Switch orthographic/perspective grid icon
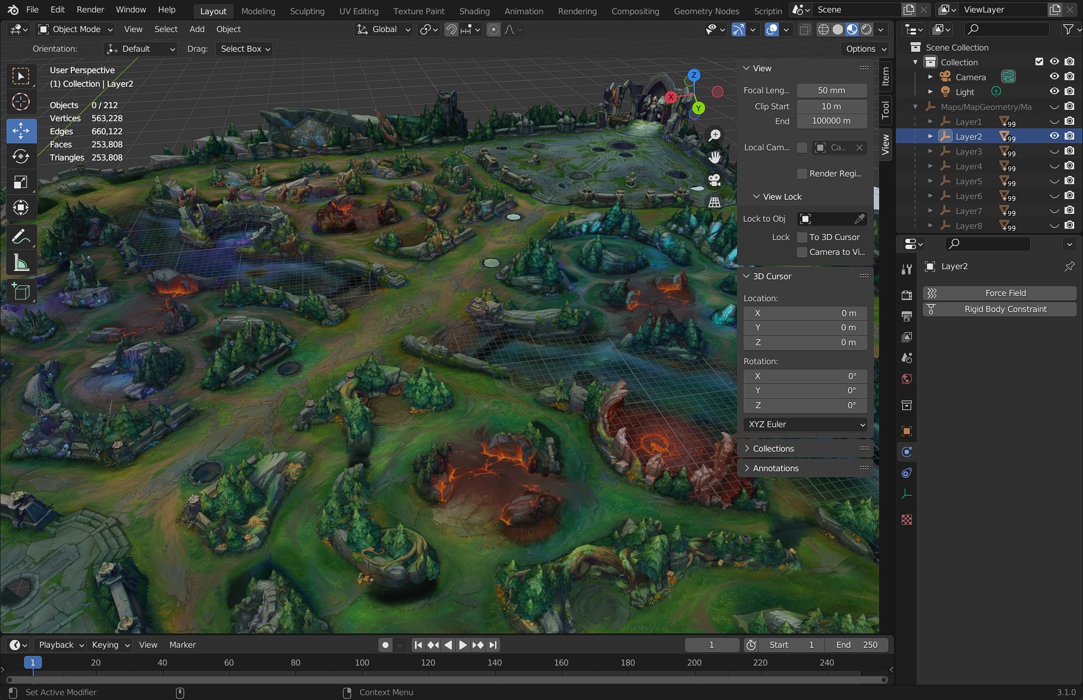Viewport: 1083px width, 700px height. pos(714,202)
